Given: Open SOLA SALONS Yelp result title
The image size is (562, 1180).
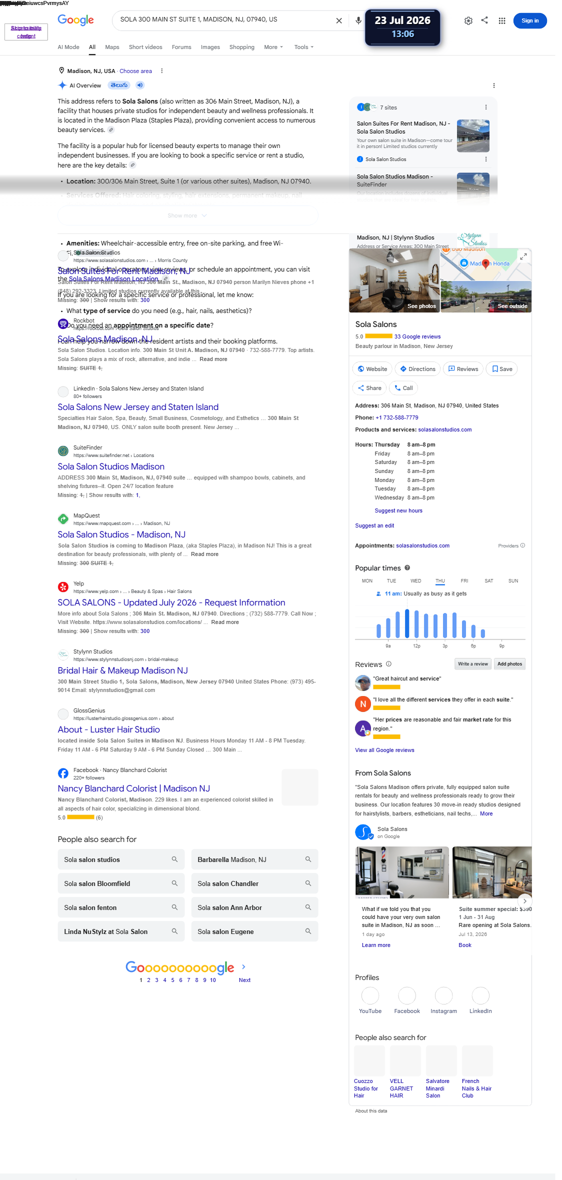Looking at the screenshot, I should coord(171,602).
